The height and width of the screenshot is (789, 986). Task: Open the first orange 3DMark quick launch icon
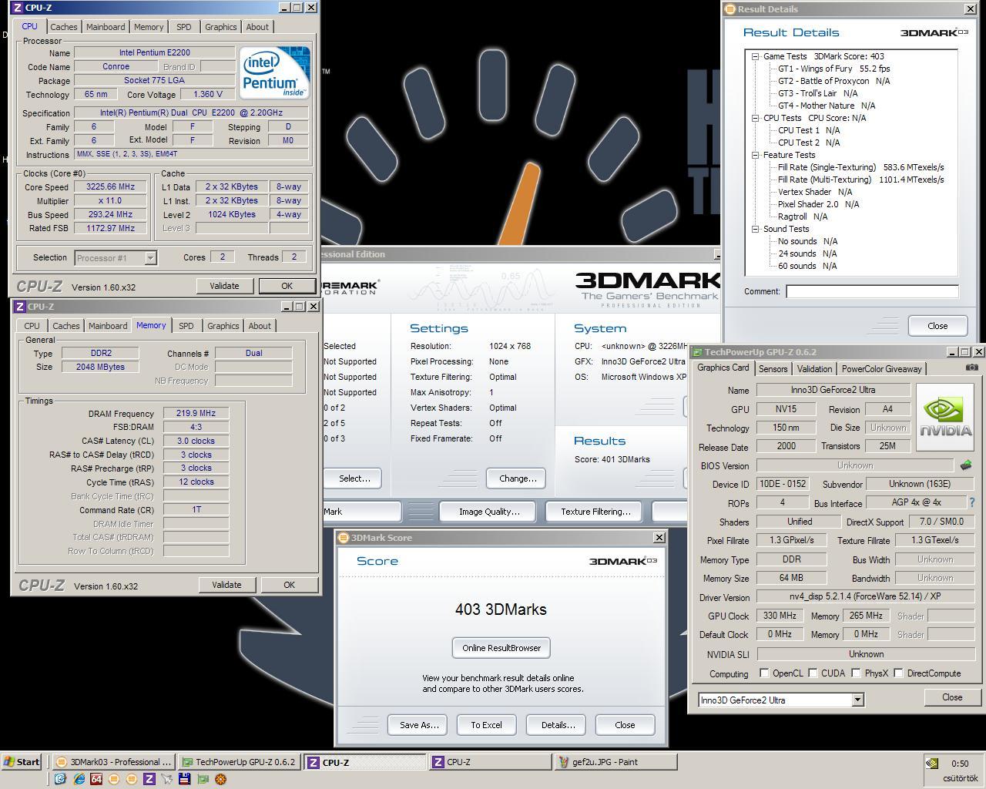114,779
